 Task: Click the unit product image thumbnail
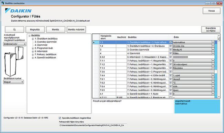pos(14,62)
